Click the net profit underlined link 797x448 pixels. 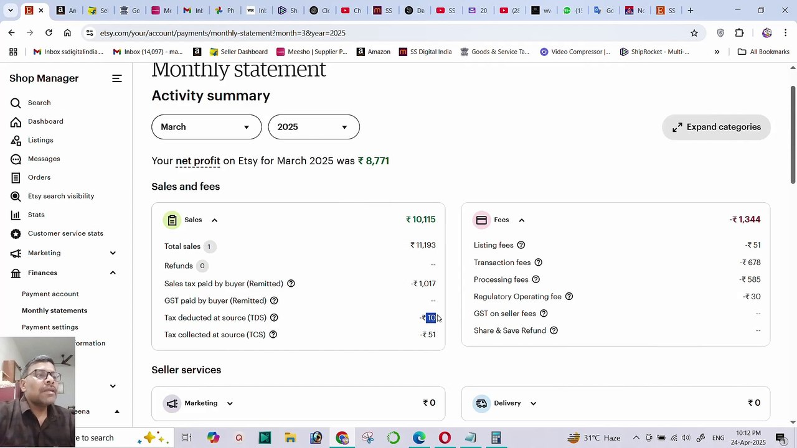click(198, 161)
